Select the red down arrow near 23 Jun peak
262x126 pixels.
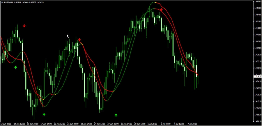pos(79,40)
